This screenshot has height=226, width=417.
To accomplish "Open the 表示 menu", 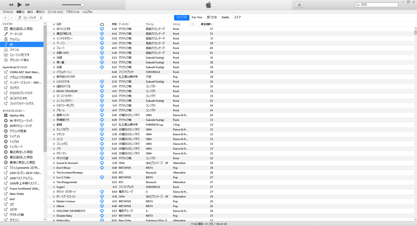I will point(40,12).
